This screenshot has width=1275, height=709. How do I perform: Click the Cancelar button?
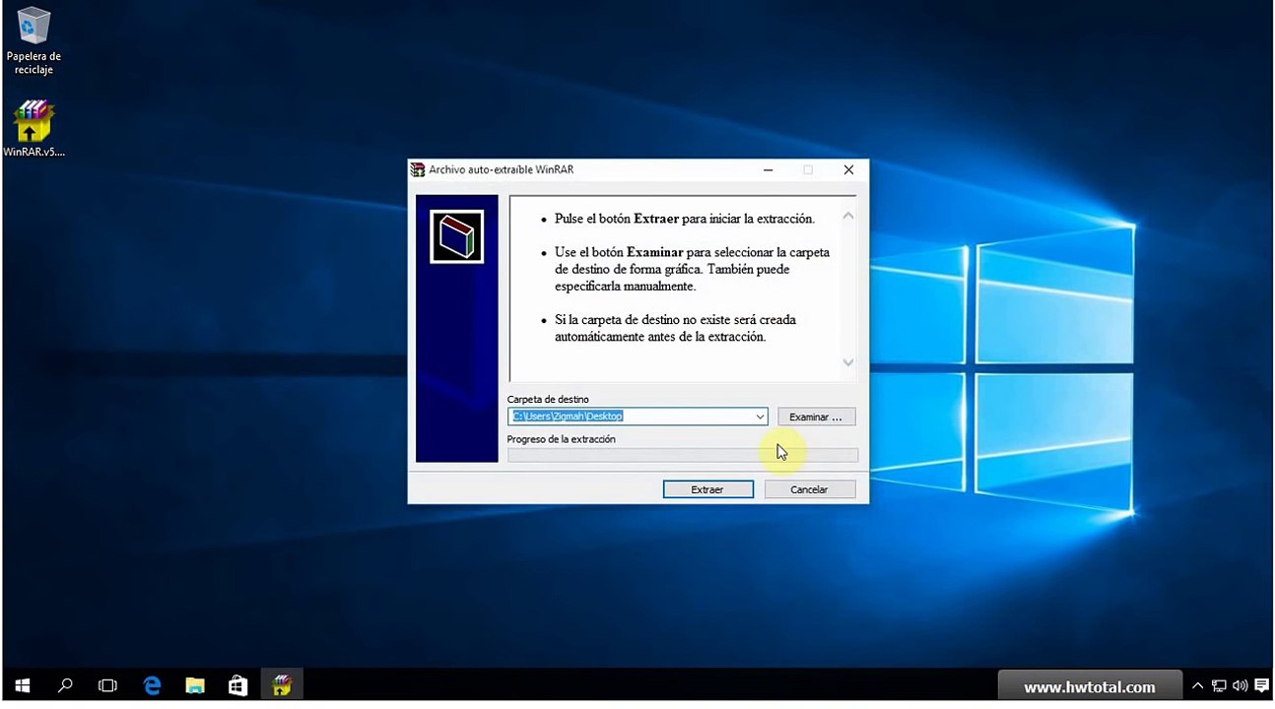[x=809, y=489]
